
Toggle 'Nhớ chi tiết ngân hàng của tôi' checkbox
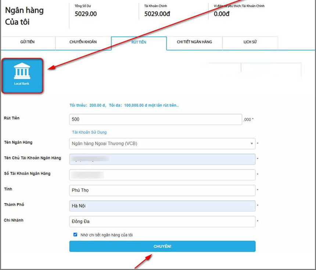75,235
